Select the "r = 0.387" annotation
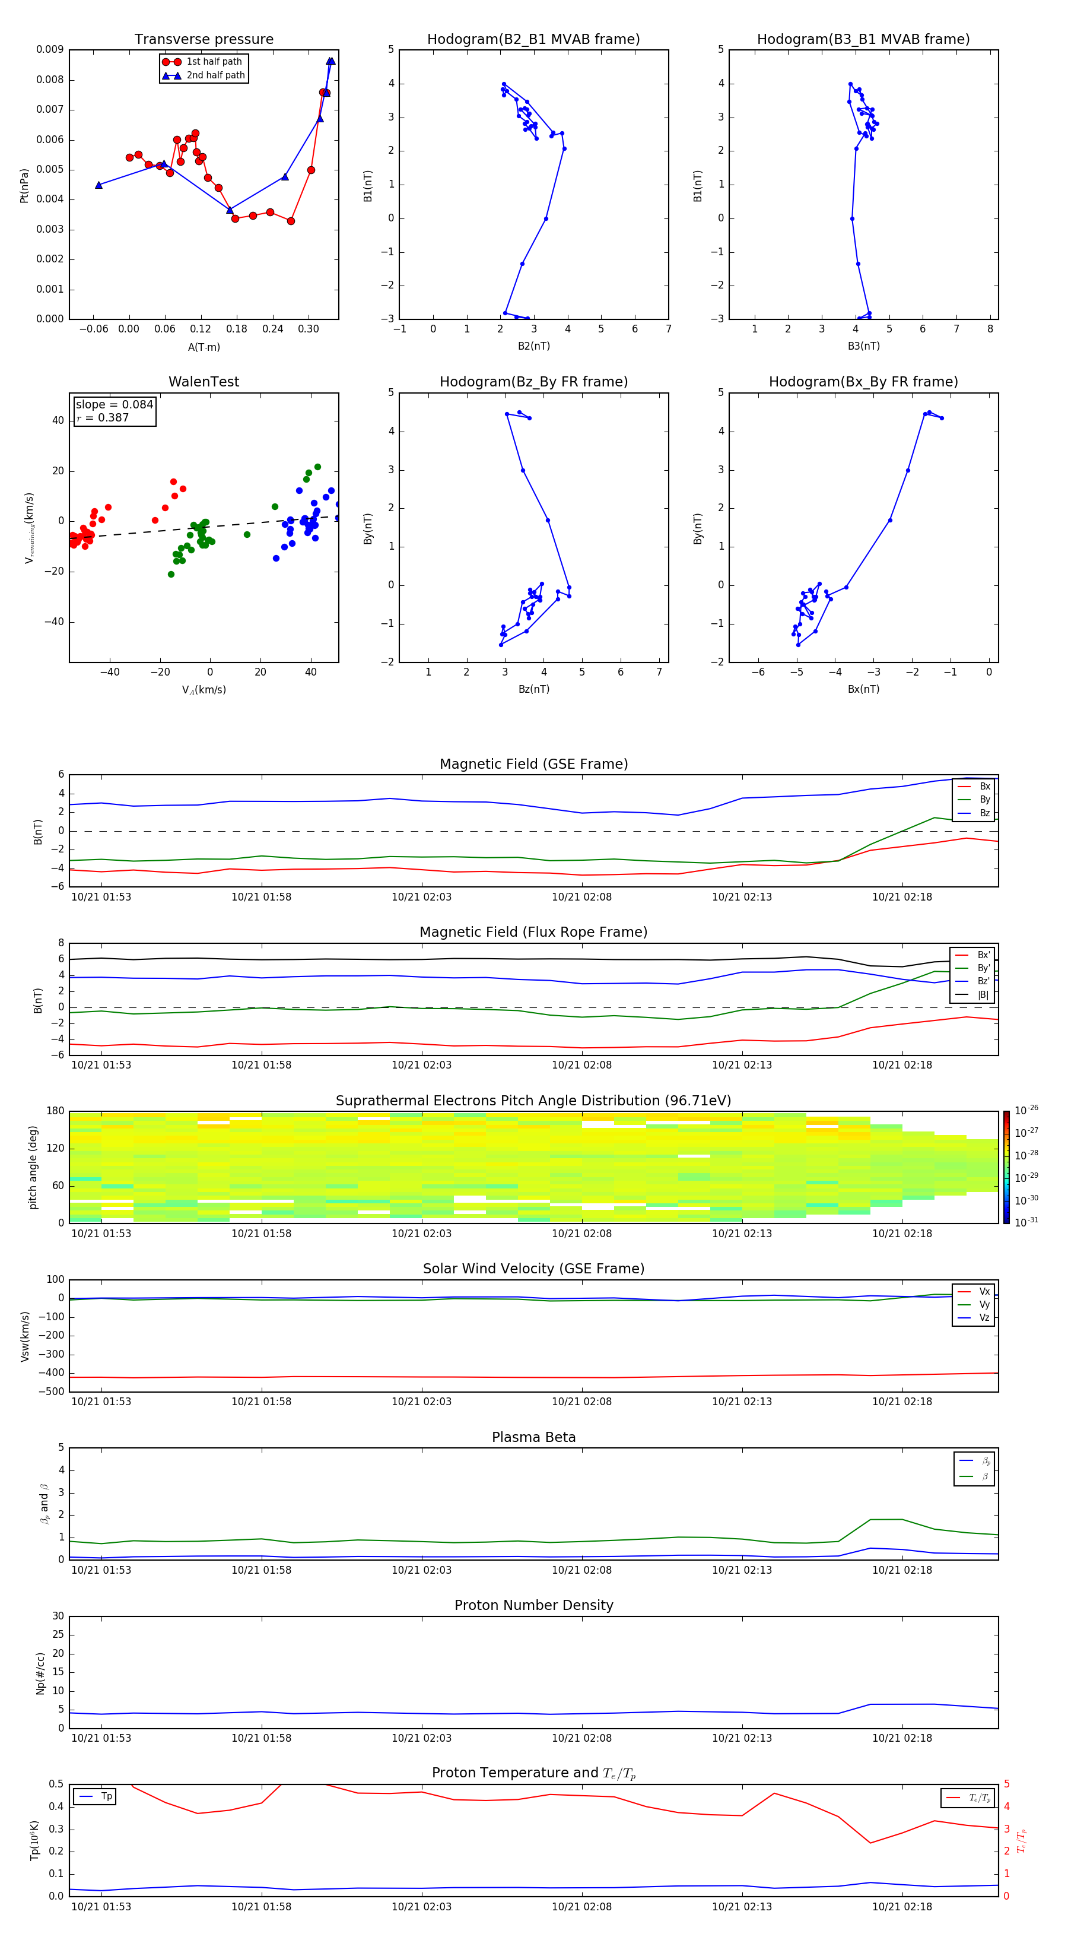1068x1959 pixels. click(x=103, y=417)
